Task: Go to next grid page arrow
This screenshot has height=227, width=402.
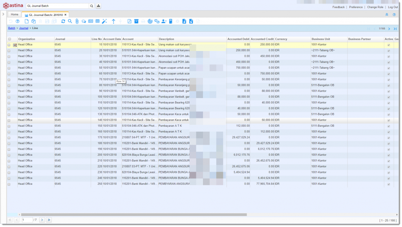Action: click(42, 220)
